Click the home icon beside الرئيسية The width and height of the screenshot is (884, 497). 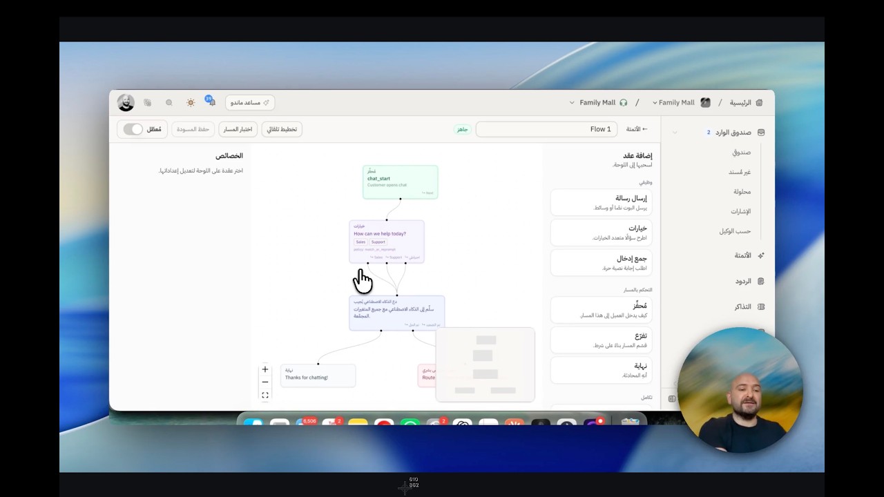[x=759, y=103]
